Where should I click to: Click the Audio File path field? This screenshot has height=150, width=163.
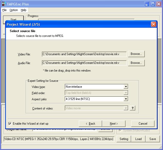84,63
